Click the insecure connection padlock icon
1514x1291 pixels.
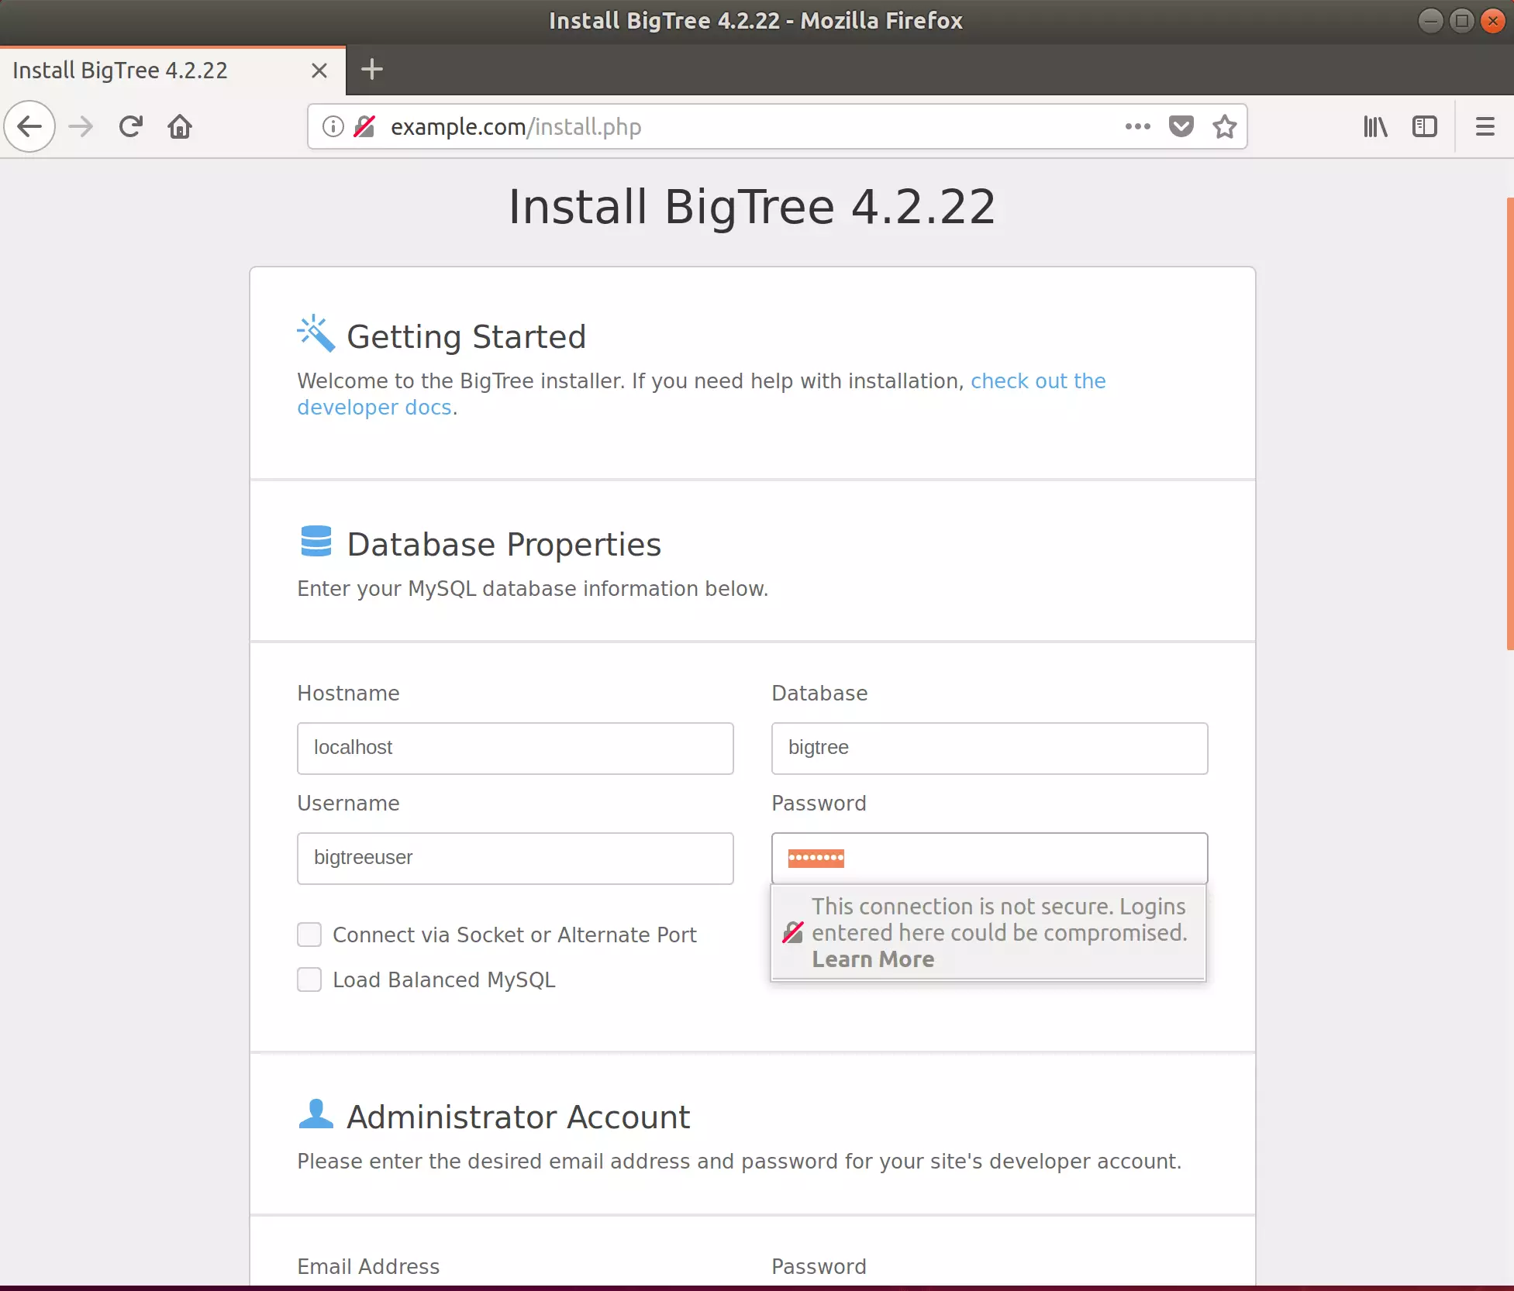pyautogui.click(x=364, y=126)
